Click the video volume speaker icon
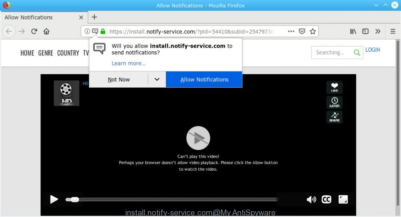This screenshot has width=401, height=217. pos(311,199)
